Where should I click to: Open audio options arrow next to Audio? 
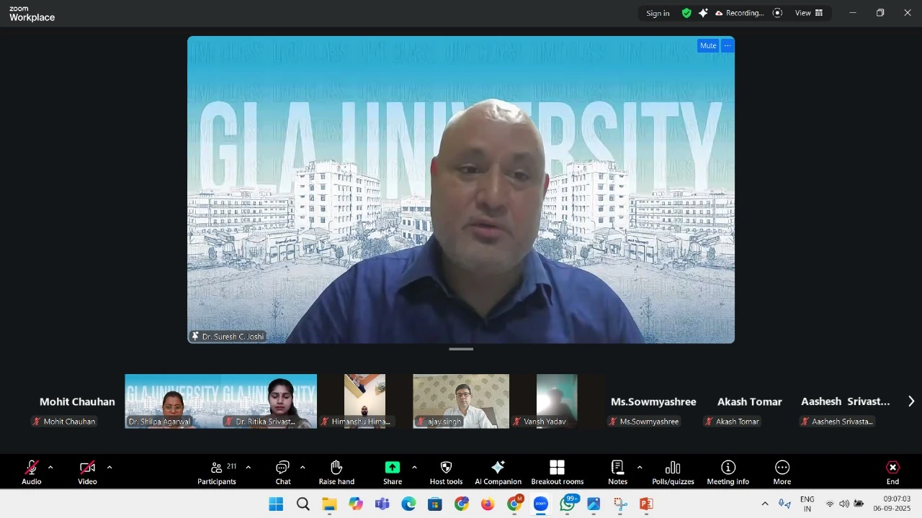[50, 468]
